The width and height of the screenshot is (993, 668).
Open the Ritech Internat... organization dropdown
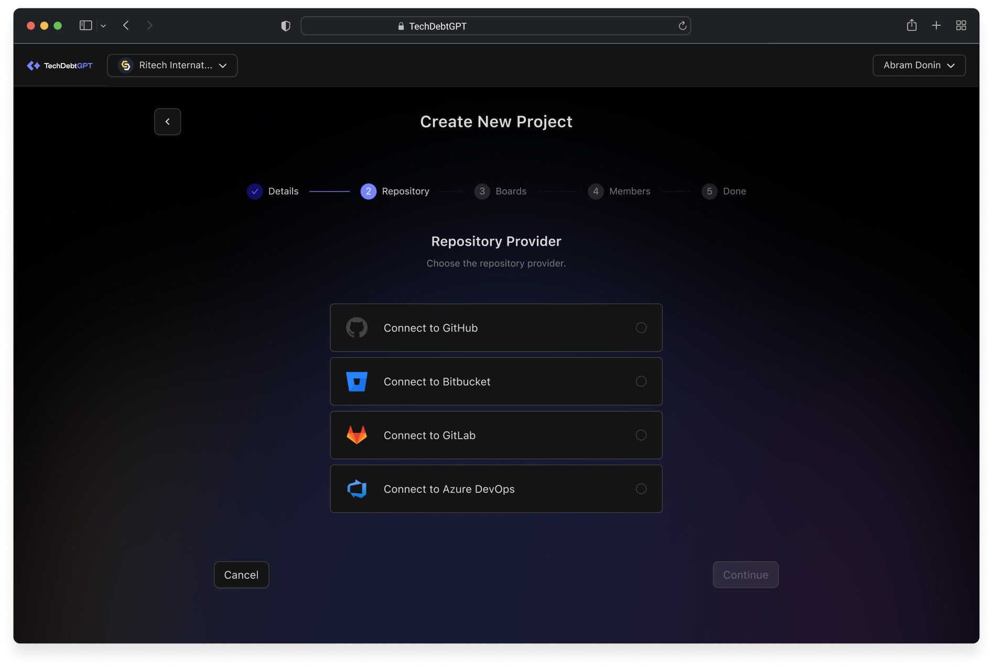172,66
